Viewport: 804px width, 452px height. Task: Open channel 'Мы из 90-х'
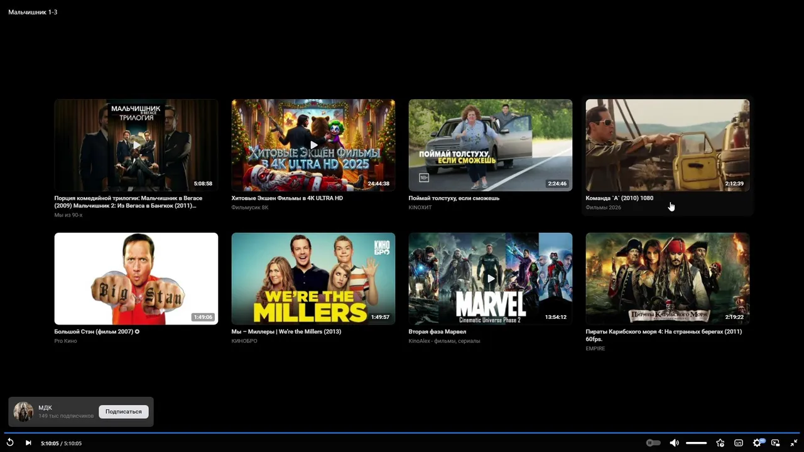coord(68,215)
